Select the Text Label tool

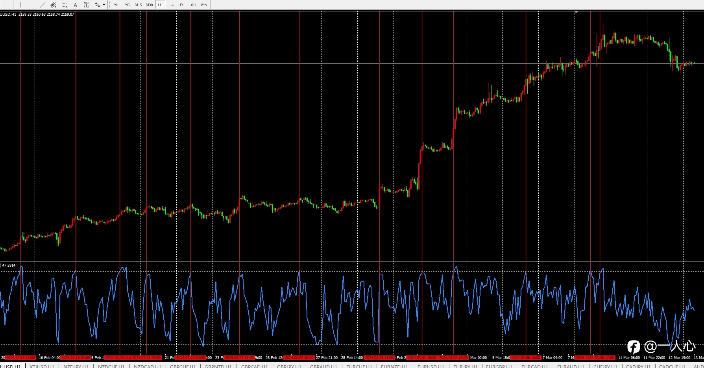[87, 5]
